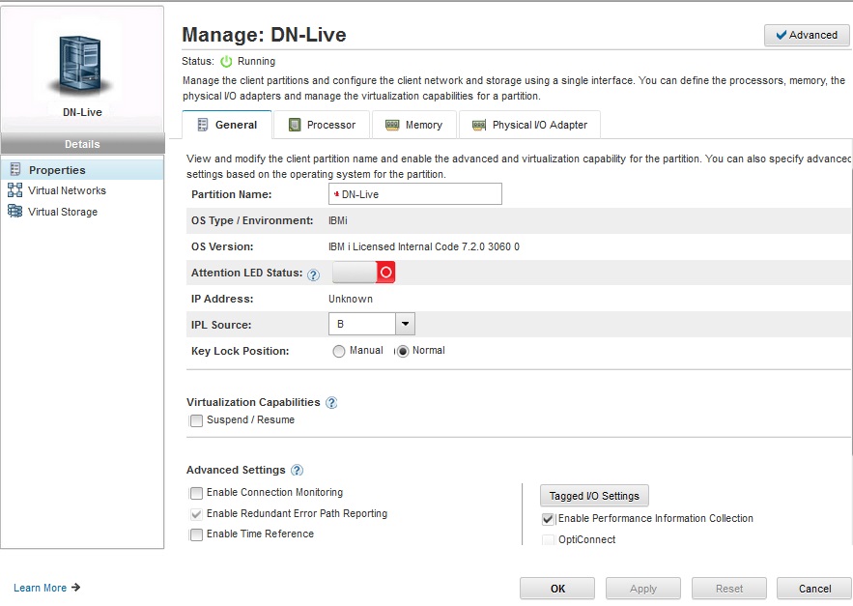853x606 pixels.
Task: Click the Partition Name text field
Action: (415, 194)
